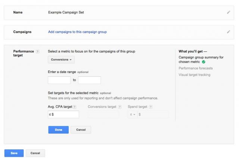Expand the Spend target ≤ operator dropdown

[x=132, y=115]
